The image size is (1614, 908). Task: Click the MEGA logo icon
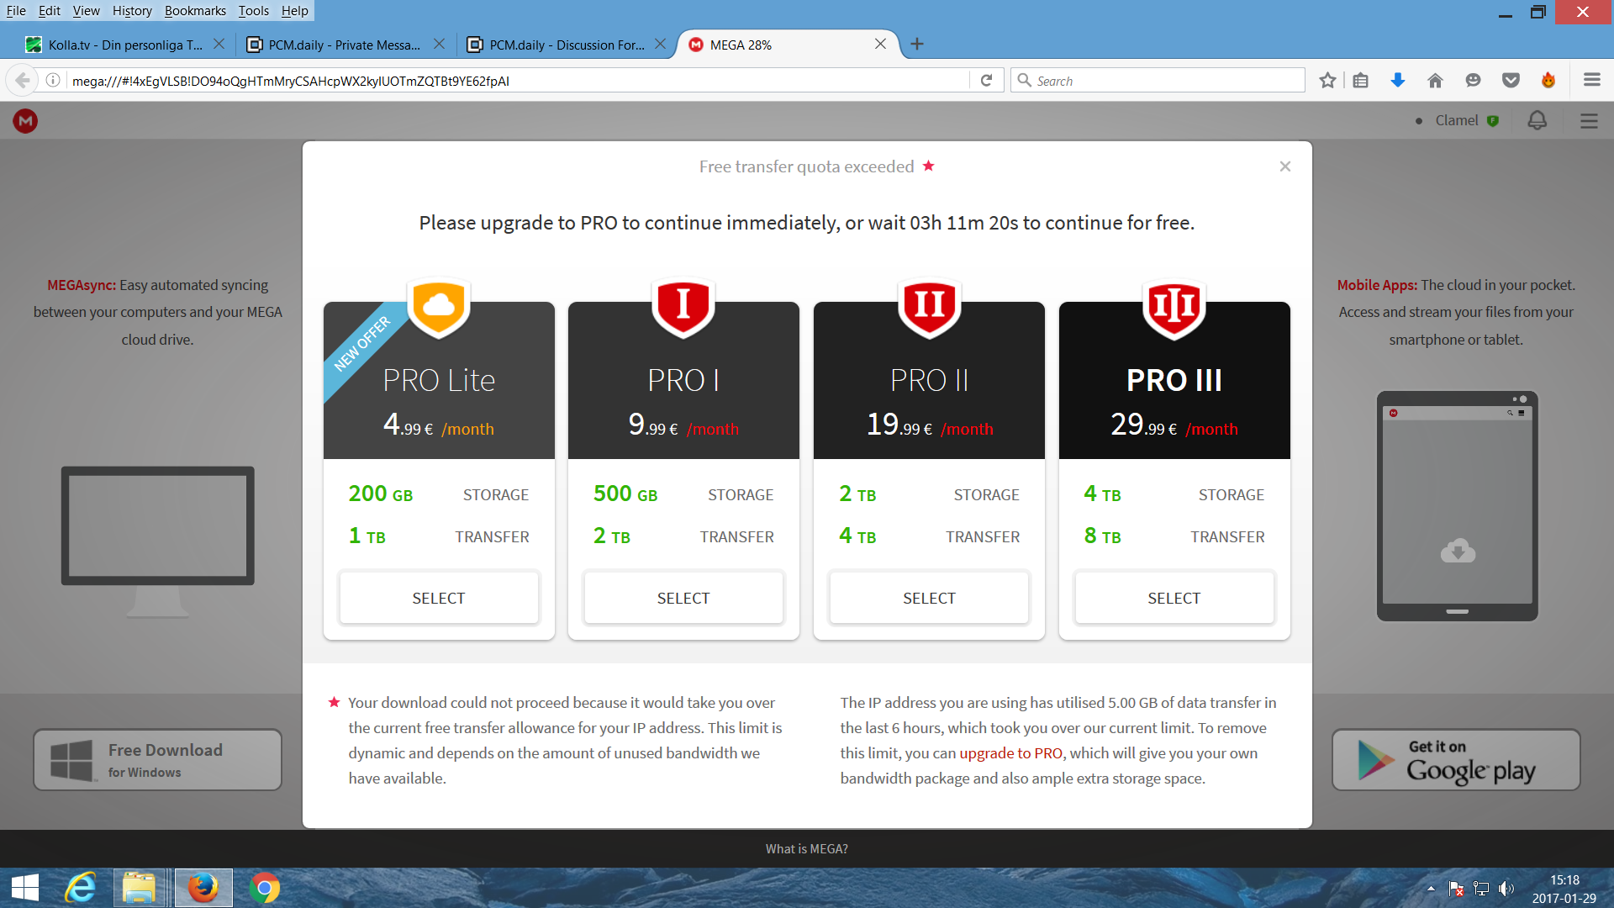(25, 121)
